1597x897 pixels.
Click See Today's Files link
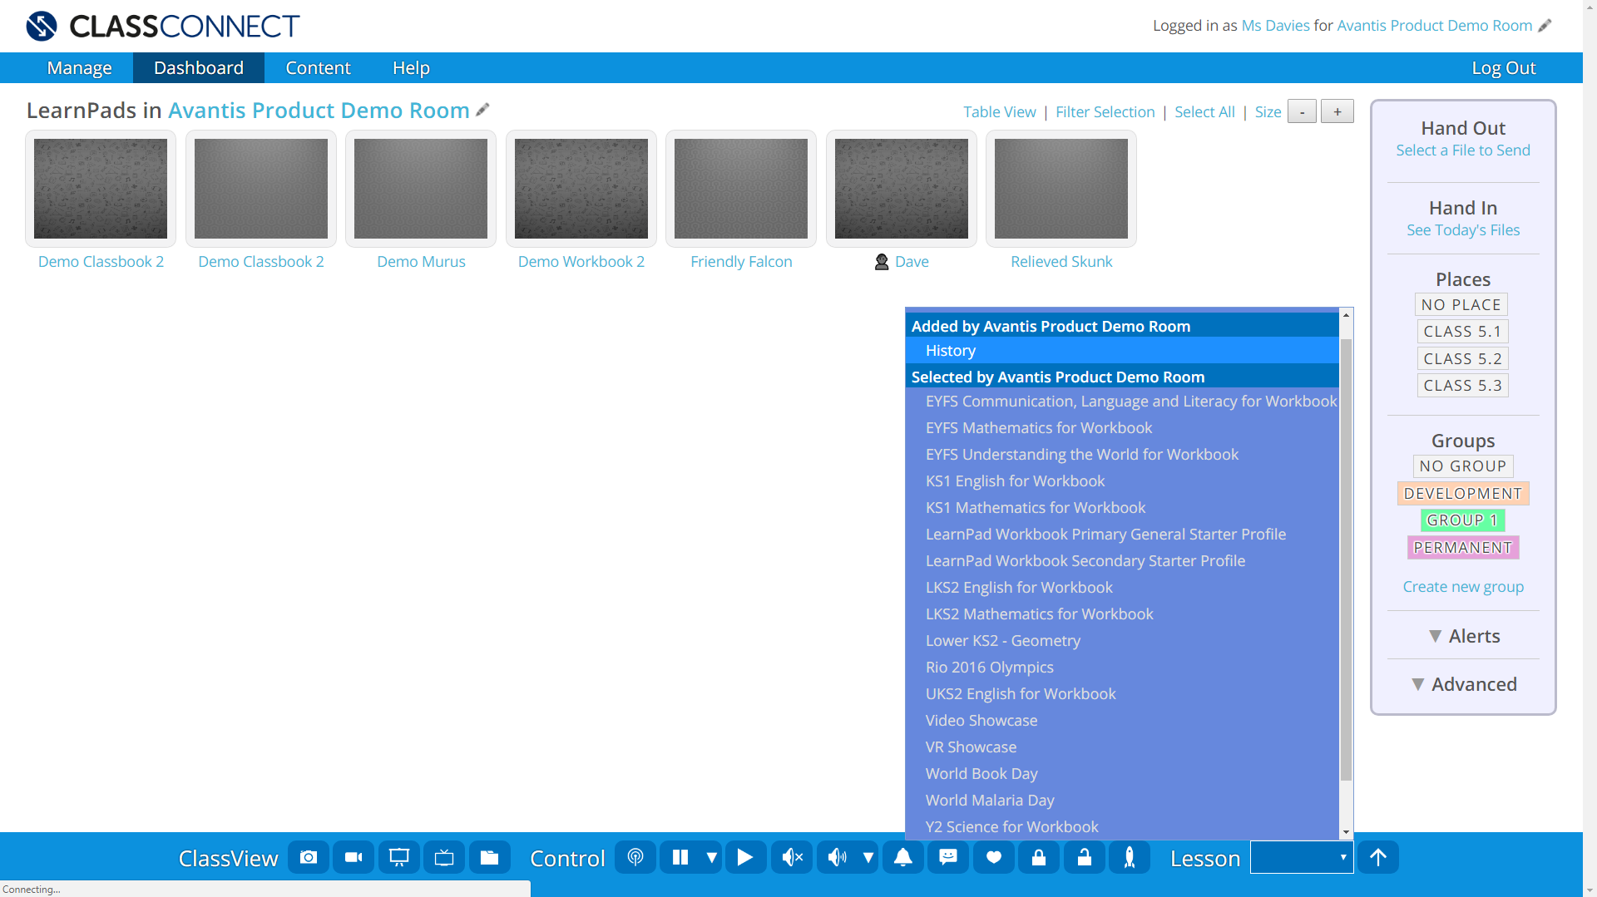(x=1463, y=230)
